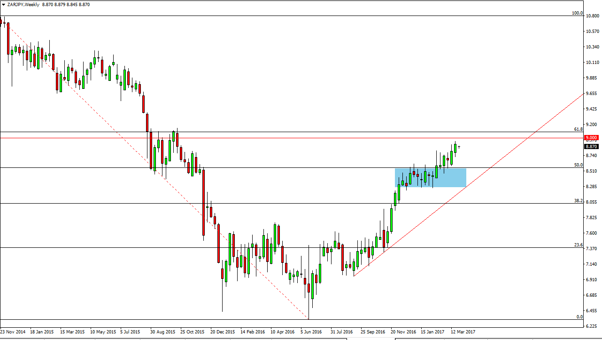The width and height of the screenshot is (602, 340).
Task: Select the 50.0 Fibonacci level label
Action: [x=578, y=165]
